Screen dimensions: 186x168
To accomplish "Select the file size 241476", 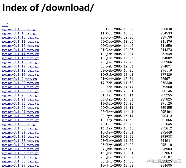I will click(x=166, y=42).
